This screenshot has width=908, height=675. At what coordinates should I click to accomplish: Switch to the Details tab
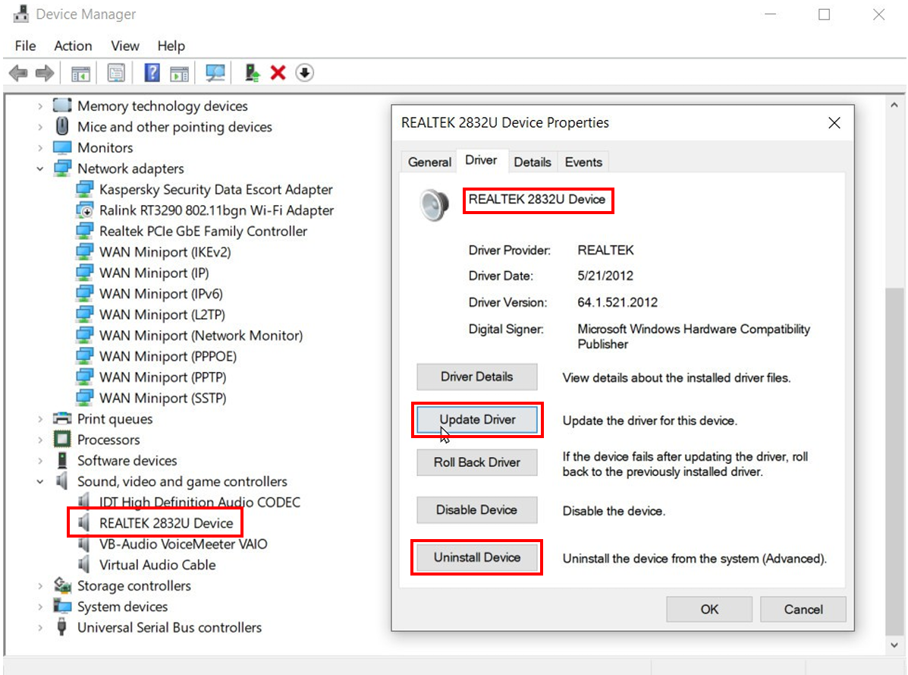point(533,162)
